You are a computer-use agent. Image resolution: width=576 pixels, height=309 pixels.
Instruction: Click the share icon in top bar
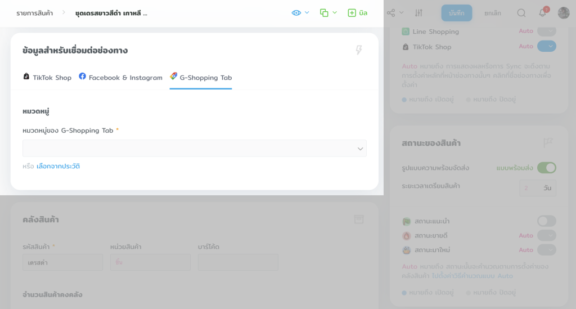[391, 12]
